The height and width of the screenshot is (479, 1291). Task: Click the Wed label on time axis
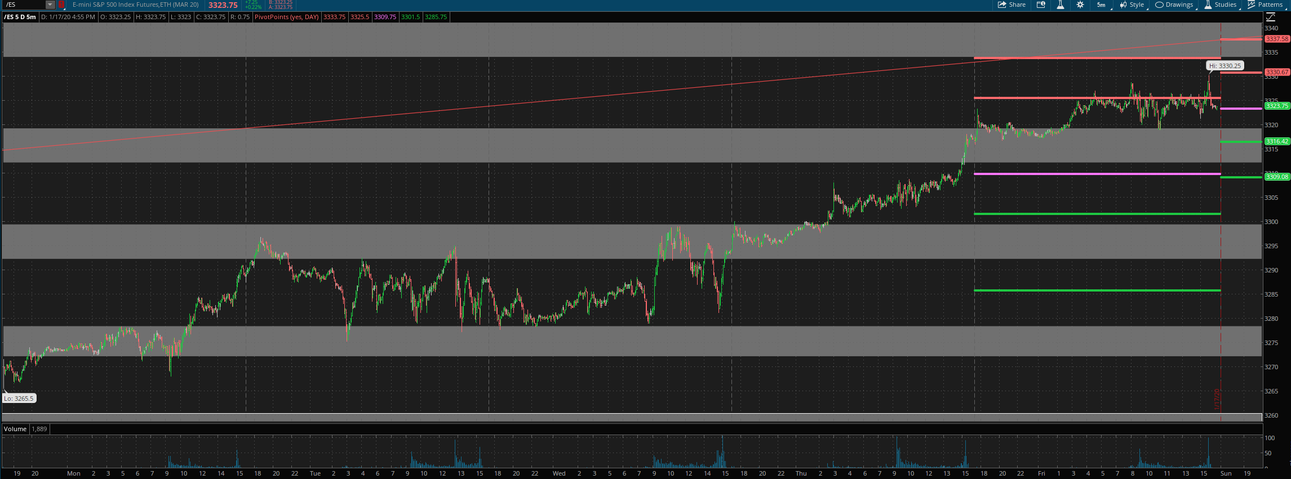pos(559,473)
